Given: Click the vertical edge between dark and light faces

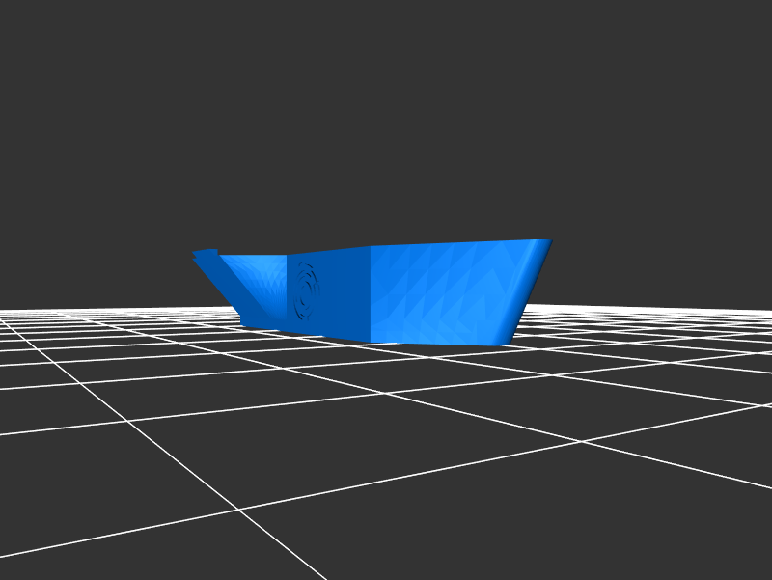Looking at the screenshot, I should (371, 294).
